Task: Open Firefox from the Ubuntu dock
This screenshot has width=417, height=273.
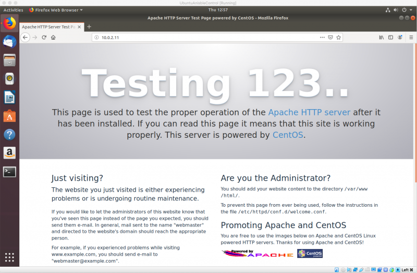Action: pos(9,23)
